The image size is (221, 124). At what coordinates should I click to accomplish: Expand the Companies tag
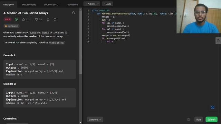click(x=11, y=26)
